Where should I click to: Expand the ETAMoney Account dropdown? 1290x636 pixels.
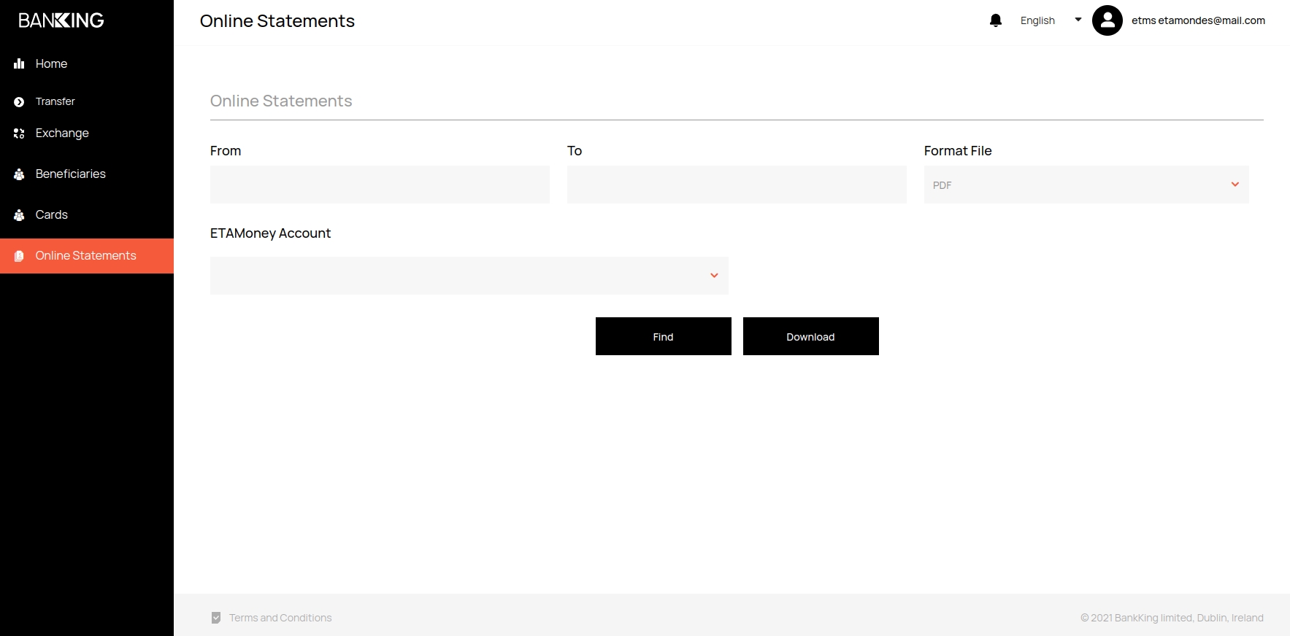[x=469, y=276]
